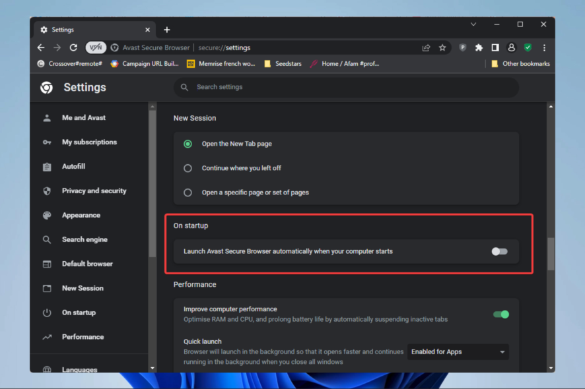Click sidebar scroll down arrow
The width and height of the screenshot is (585, 389).
153,368
